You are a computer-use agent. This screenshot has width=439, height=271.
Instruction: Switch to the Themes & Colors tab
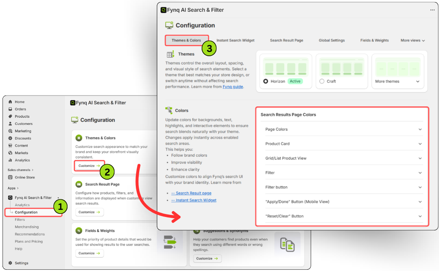pyautogui.click(x=187, y=40)
